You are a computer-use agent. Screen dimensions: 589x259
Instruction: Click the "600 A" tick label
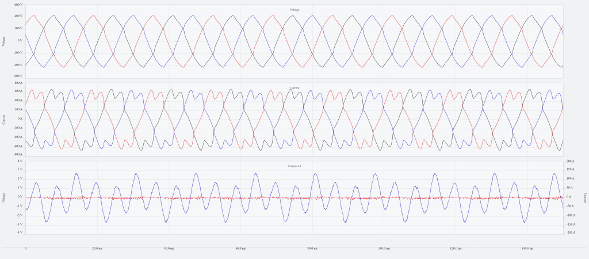[x=19, y=91]
